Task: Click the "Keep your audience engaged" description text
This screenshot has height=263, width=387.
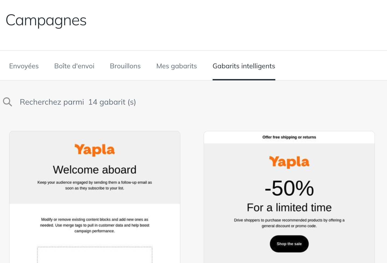Action: coord(95,185)
